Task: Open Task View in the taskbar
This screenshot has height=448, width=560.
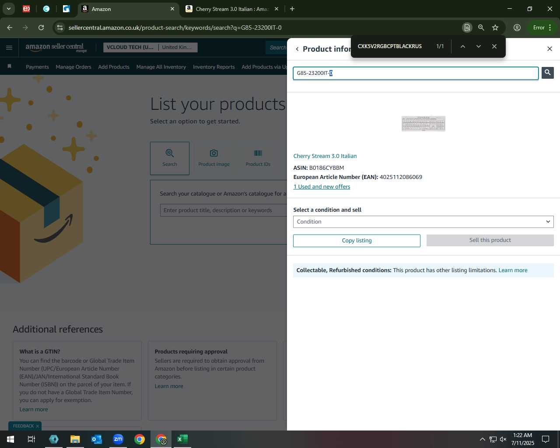Action: click(31, 439)
